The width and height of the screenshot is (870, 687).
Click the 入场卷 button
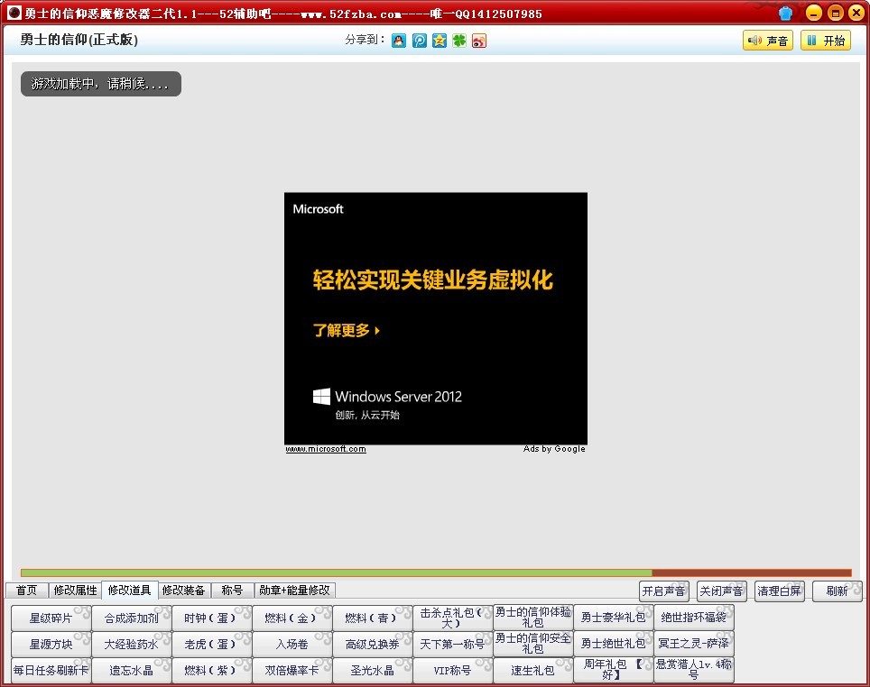tap(292, 644)
